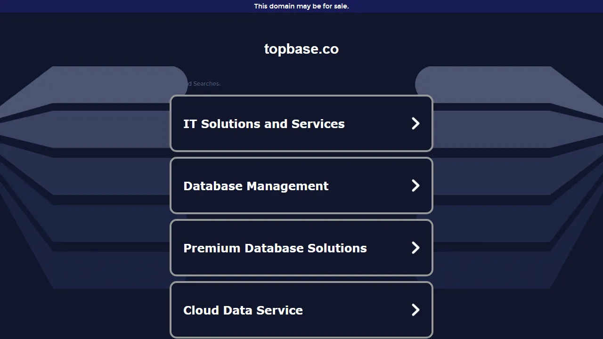Click the IT Solutions and Services text label
The image size is (603, 339).
[x=264, y=123]
